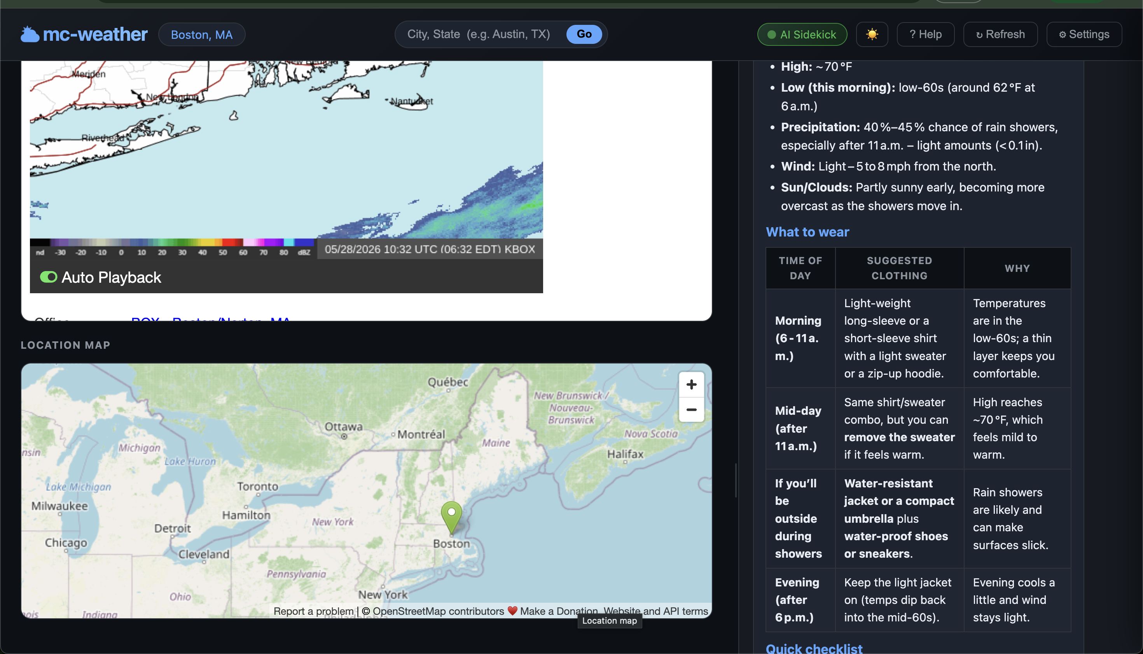Zoom in on the location map
Image resolution: width=1143 pixels, height=654 pixels.
[691, 384]
